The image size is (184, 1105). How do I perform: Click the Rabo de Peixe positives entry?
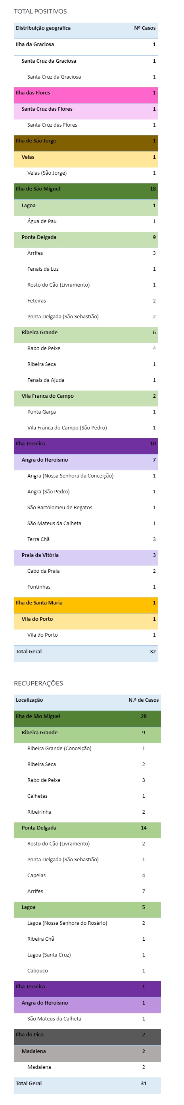[x=86, y=348]
